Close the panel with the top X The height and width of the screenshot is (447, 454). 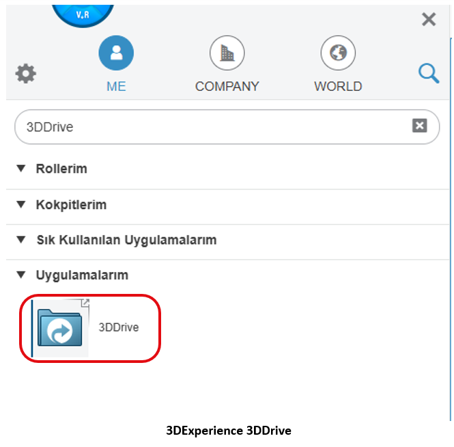(429, 19)
